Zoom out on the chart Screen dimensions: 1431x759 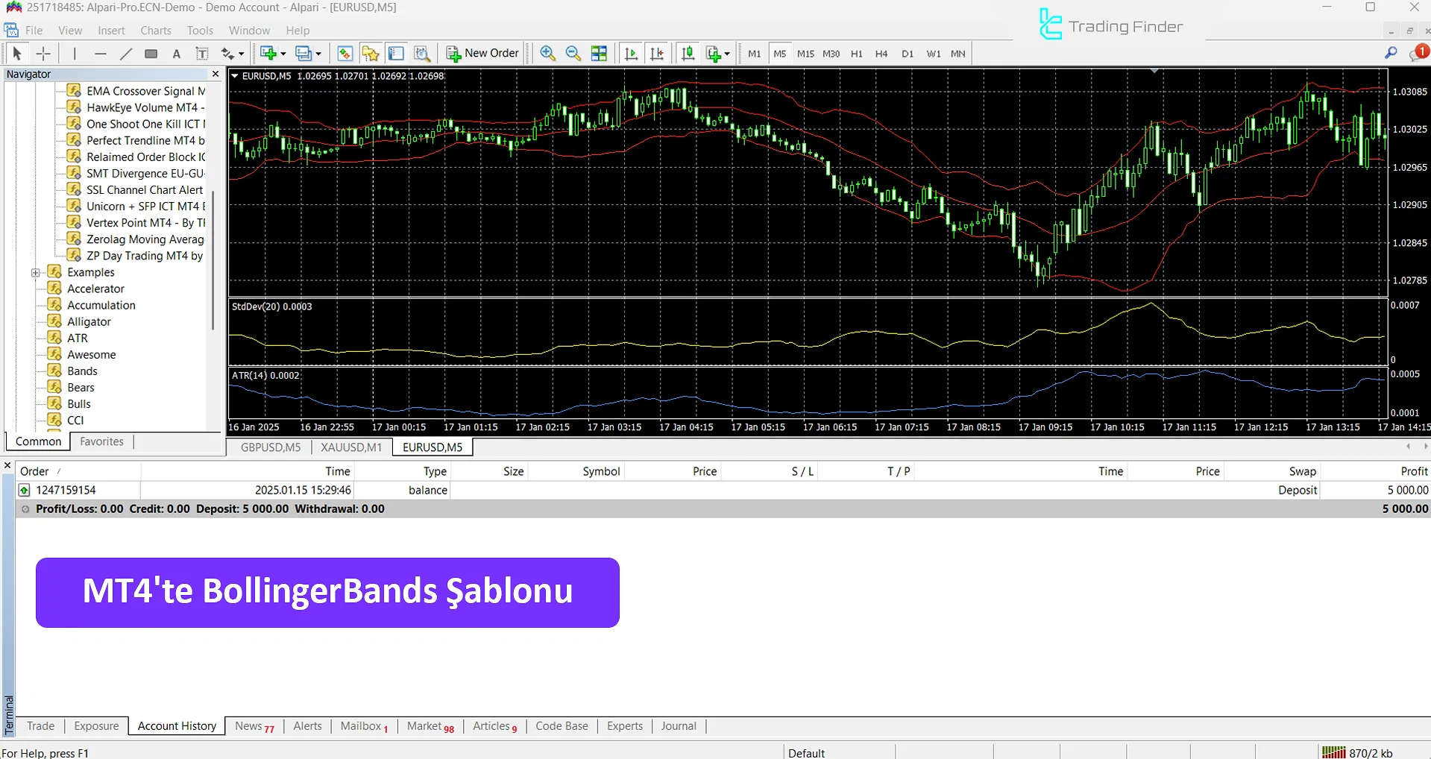tap(573, 54)
